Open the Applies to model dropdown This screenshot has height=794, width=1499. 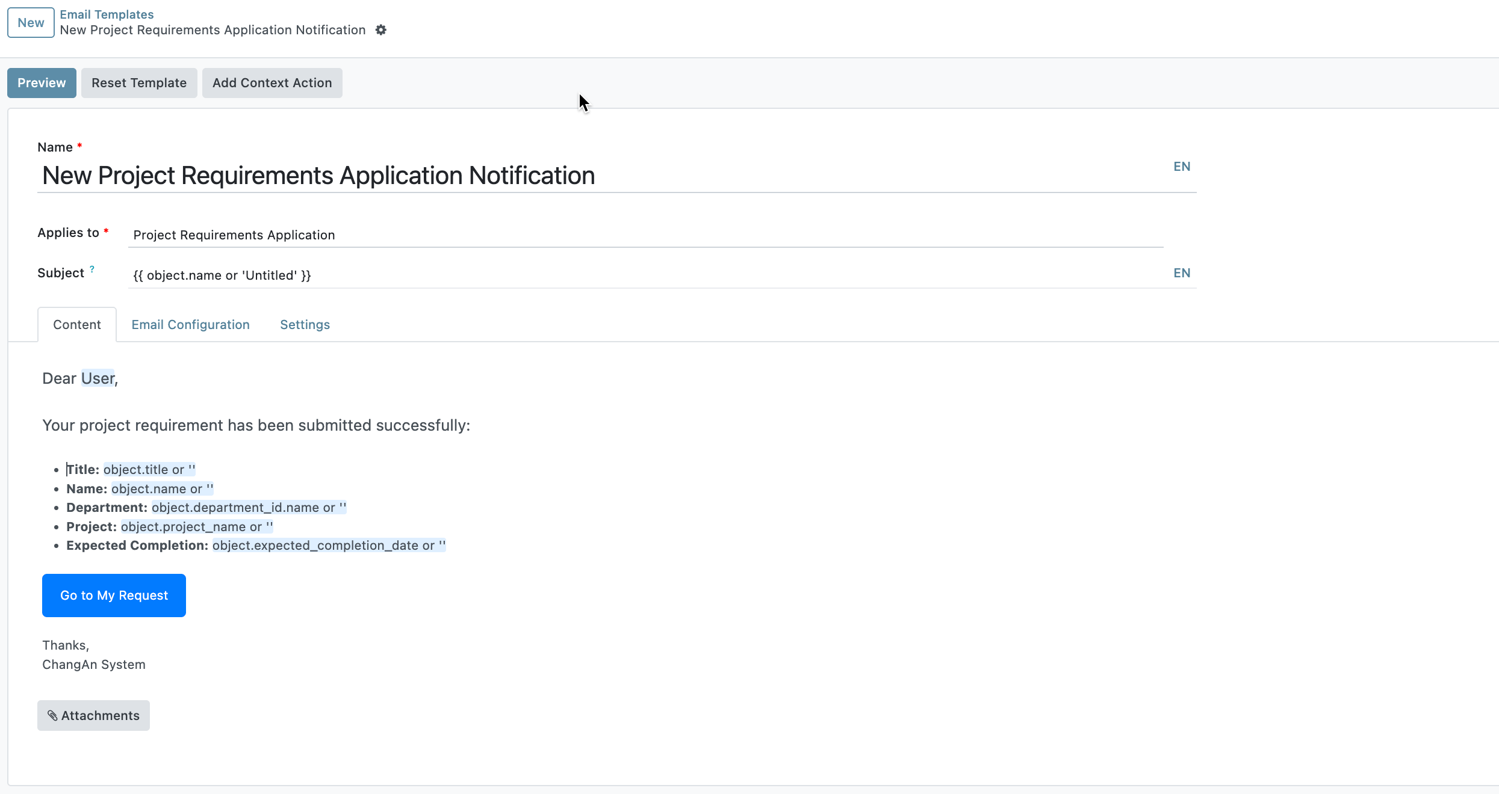[644, 235]
